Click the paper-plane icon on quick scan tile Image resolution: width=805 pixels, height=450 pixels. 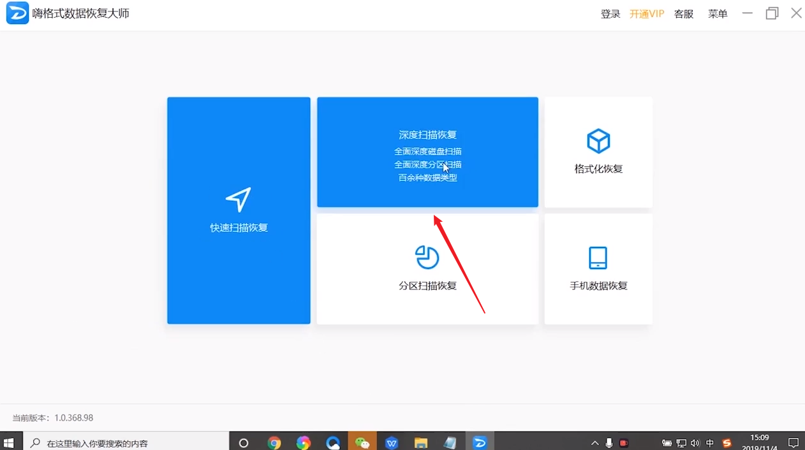click(x=239, y=200)
